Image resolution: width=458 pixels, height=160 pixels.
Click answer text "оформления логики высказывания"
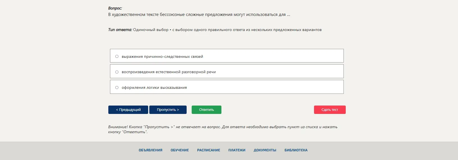click(154, 88)
